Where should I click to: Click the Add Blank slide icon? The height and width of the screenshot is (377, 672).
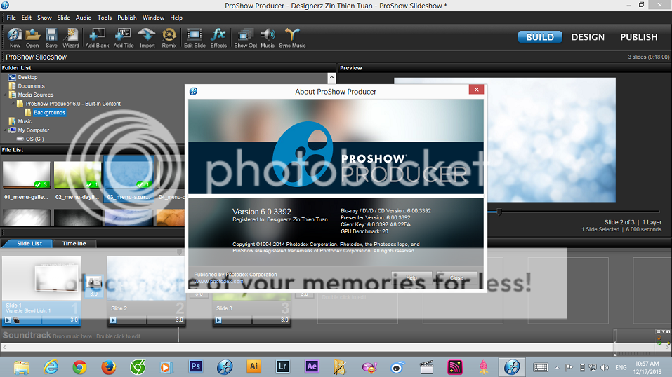tap(97, 36)
